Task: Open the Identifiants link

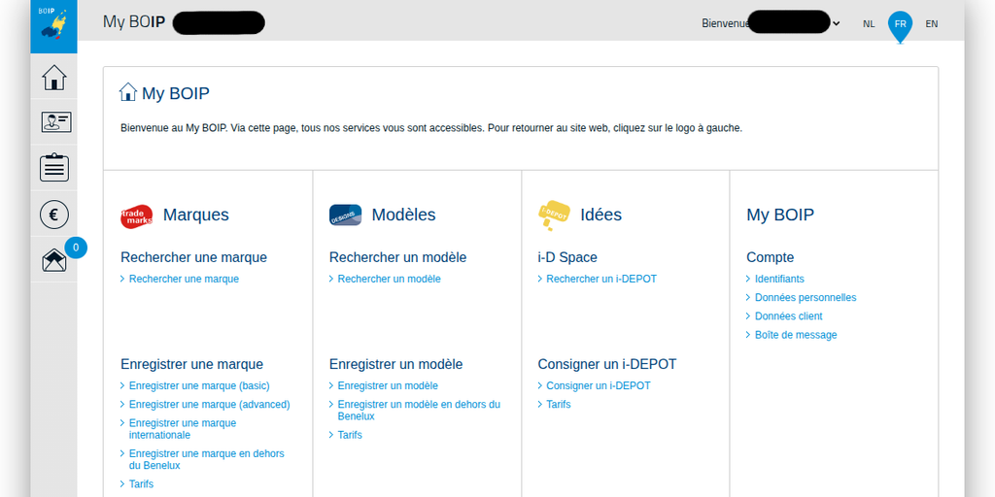Action: coord(779,279)
